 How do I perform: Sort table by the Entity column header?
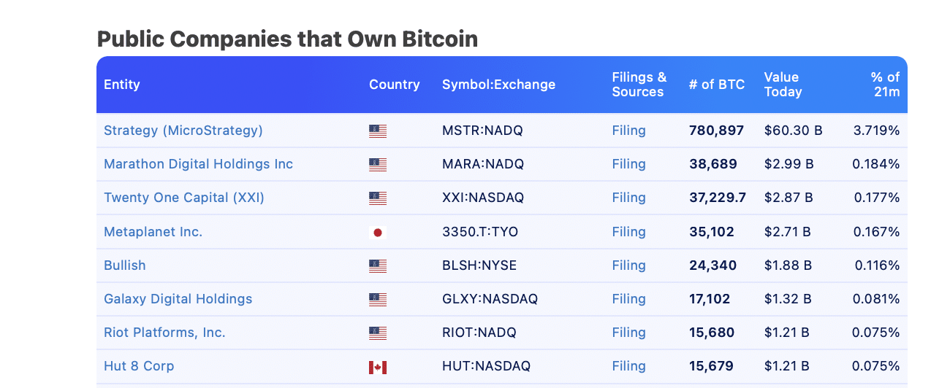pos(122,85)
